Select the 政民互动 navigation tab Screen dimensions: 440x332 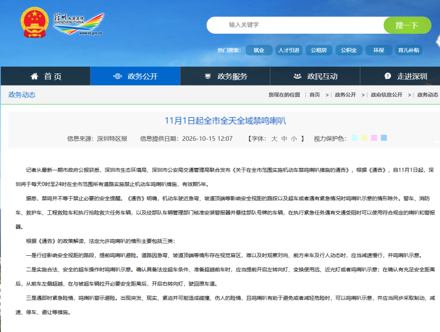click(315, 76)
